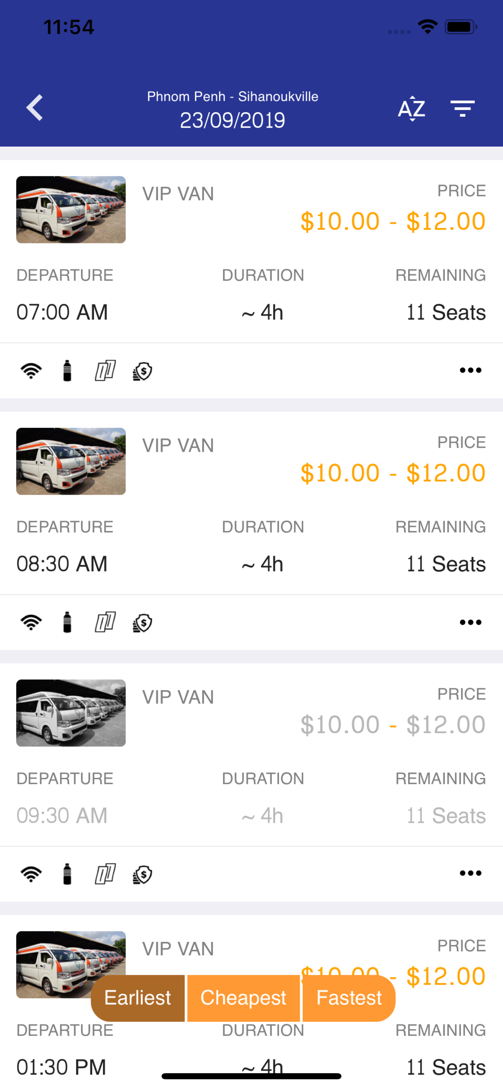Select the Cheapest sort tab

click(x=243, y=998)
